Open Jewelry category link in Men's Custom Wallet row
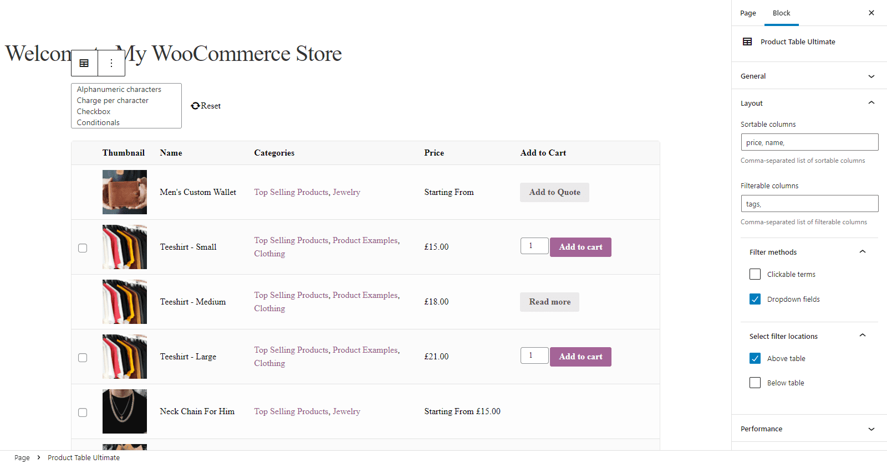The height and width of the screenshot is (464, 887). [346, 192]
